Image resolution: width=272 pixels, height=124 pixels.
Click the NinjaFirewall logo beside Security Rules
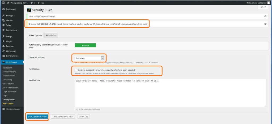click(x=29, y=10)
